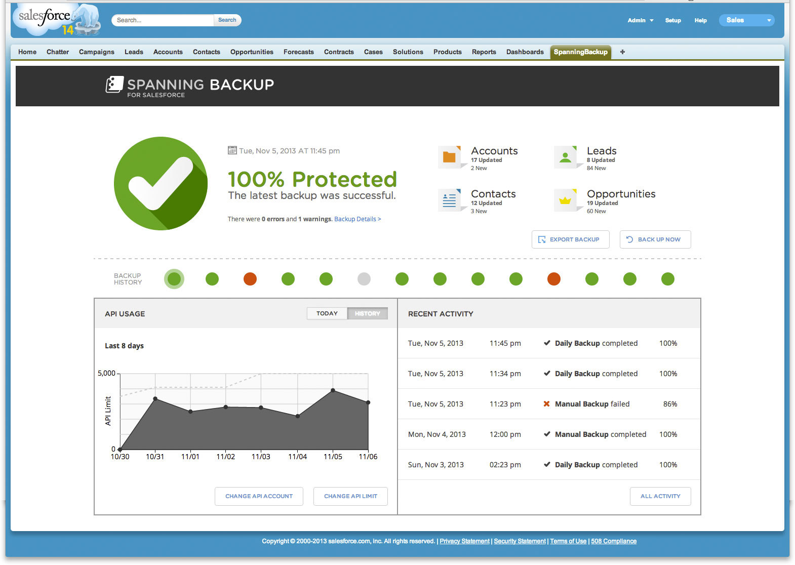Focus the Search input field
This screenshot has height=565, width=795.
(x=163, y=20)
